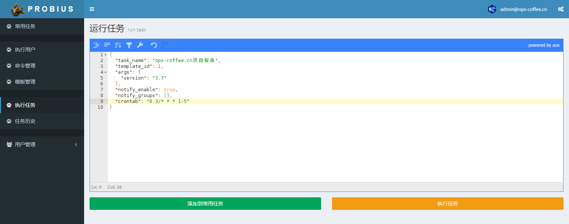Open the settings gears icon in top right

[x=561, y=9]
